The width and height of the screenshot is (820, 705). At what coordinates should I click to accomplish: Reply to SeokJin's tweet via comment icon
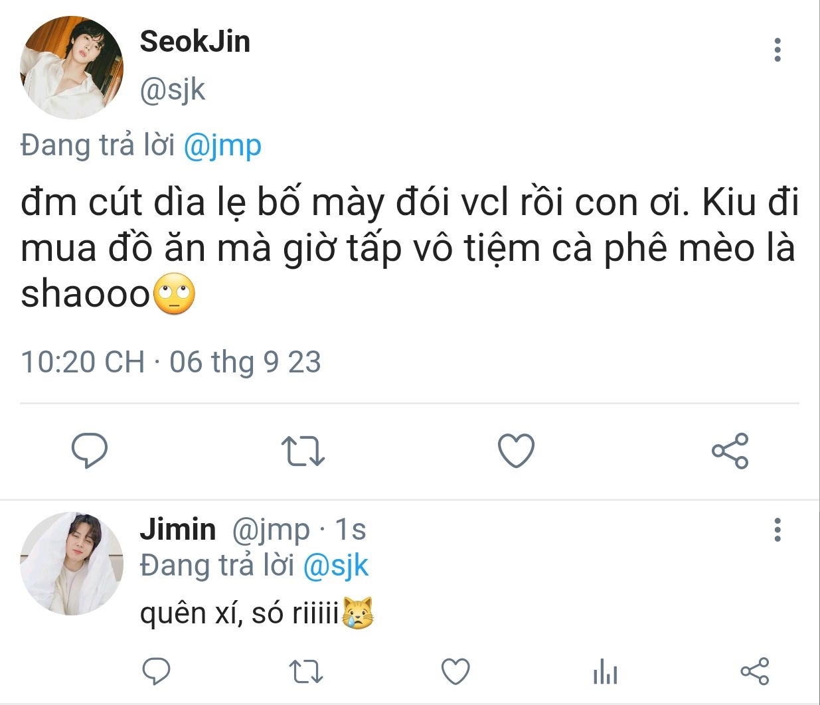(90, 451)
